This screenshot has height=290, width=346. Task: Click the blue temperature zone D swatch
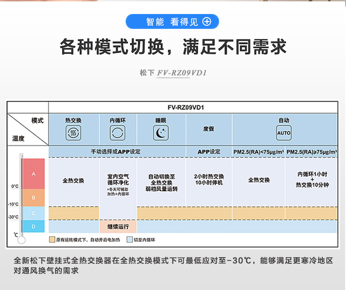pyautogui.click(x=34, y=226)
